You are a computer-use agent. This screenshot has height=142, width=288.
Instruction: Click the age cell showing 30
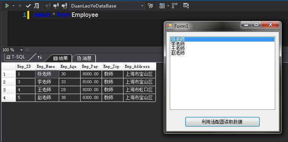click(x=70, y=74)
